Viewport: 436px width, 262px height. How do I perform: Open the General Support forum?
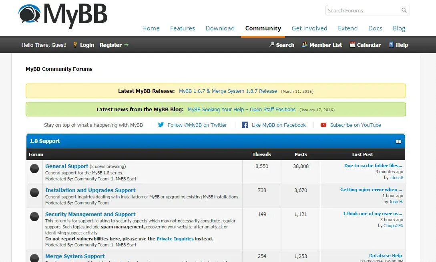(67, 166)
